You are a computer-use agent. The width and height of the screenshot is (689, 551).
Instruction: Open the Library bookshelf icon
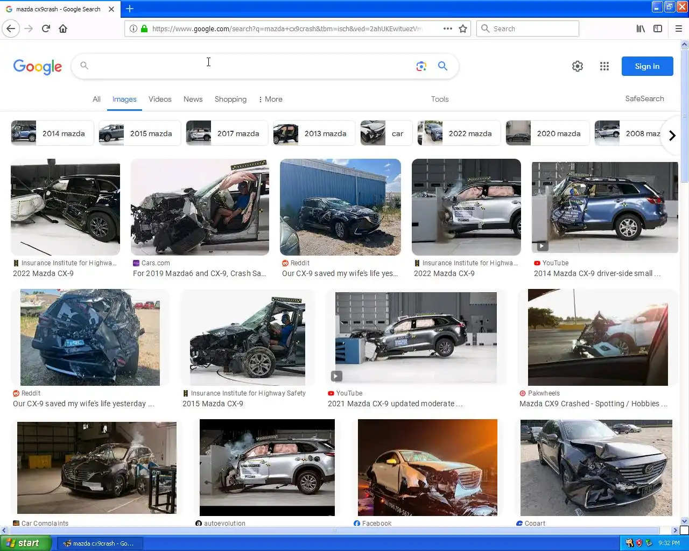point(641,29)
